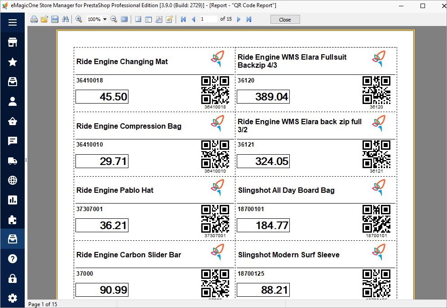Click price 88.21 on the label
The width and height of the screenshot is (447, 308).
[274, 290]
